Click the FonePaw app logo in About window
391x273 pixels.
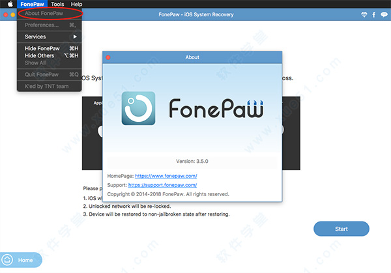click(x=138, y=108)
